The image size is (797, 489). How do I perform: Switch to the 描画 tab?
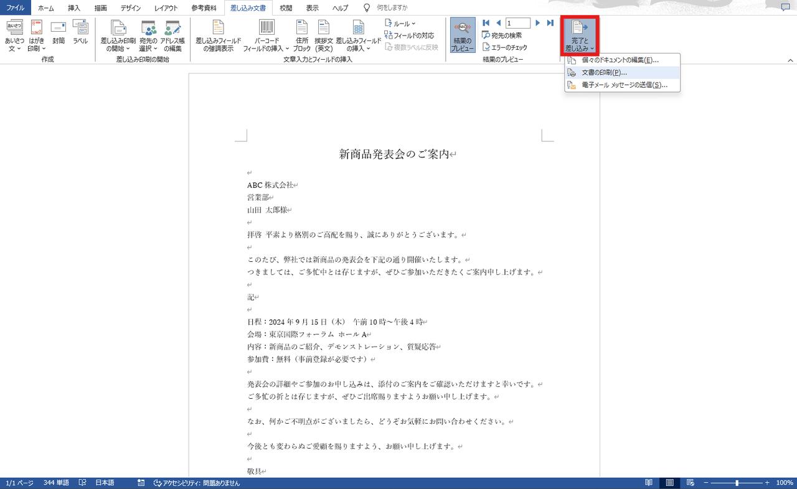tap(100, 8)
